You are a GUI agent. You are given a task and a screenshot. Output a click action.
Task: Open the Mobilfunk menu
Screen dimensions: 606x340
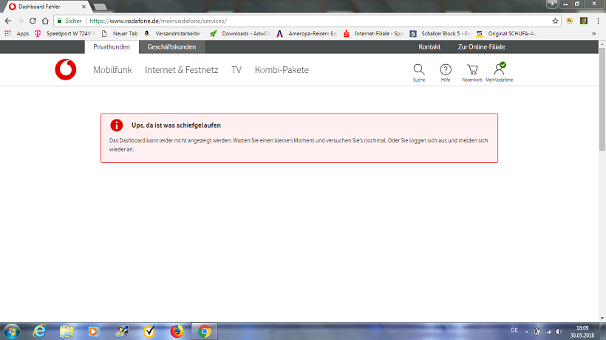pyautogui.click(x=112, y=70)
